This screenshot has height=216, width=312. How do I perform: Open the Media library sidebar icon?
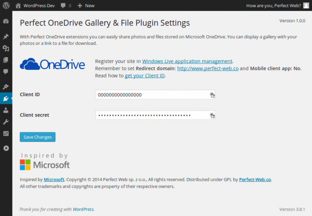pyautogui.click(x=6, y=48)
